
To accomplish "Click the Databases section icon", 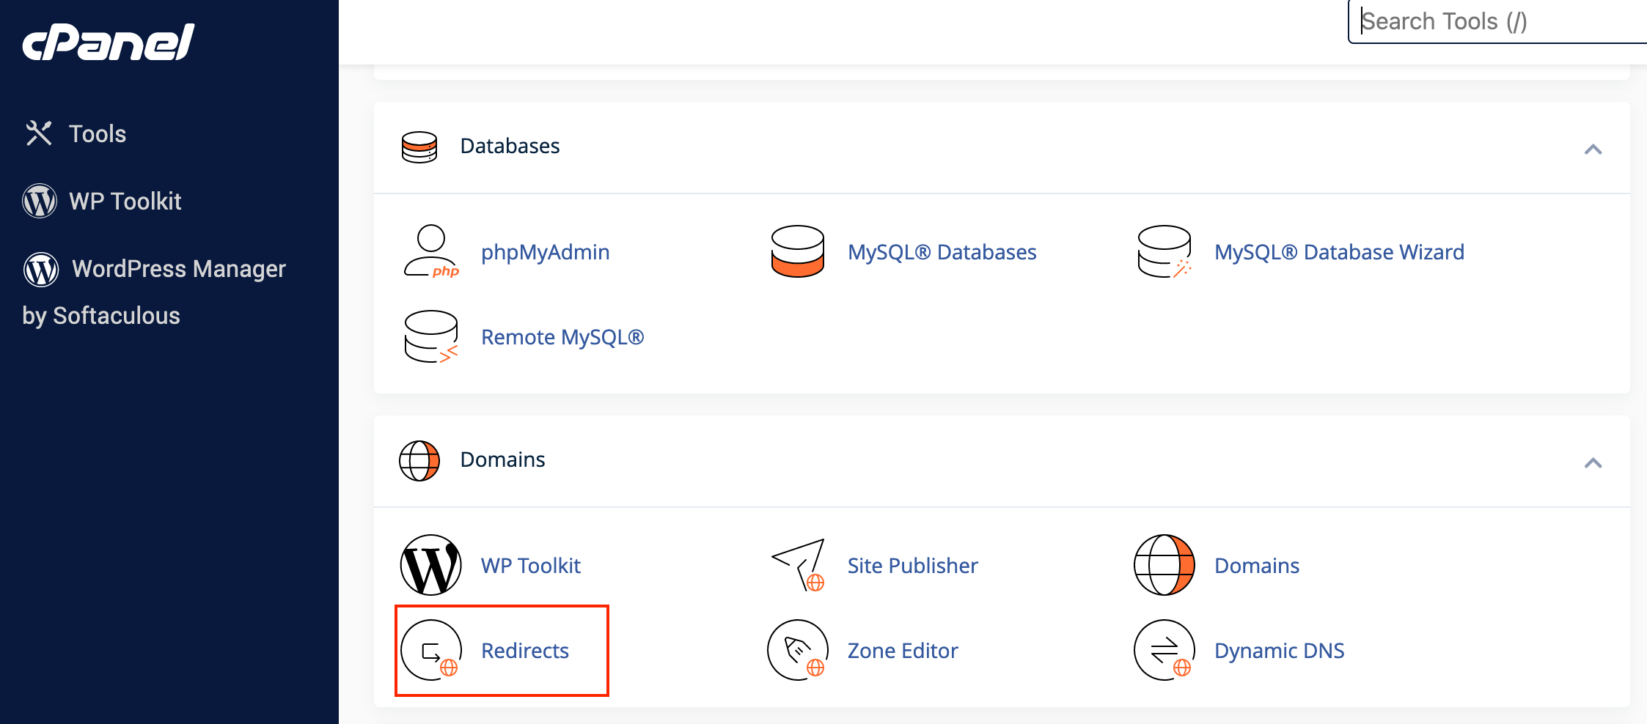I will click(x=419, y=147).
